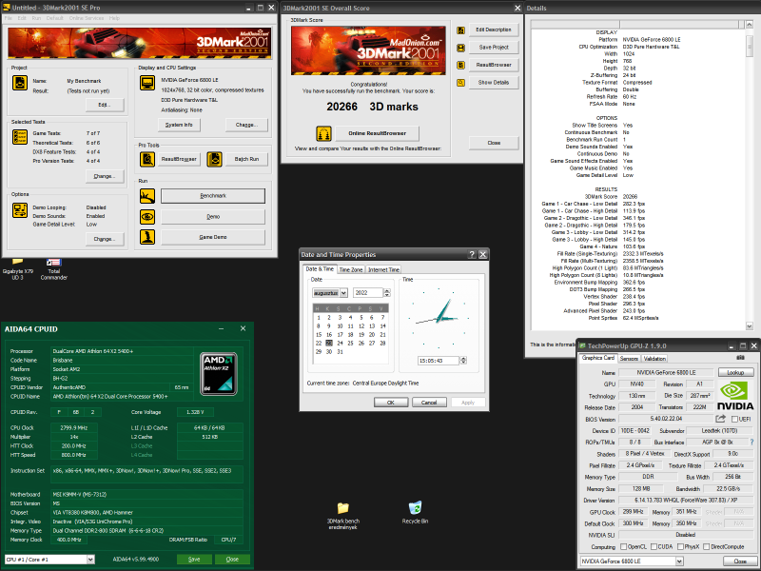Image resolution: width=761 pixels, height=571 pixels.
Task: Select the Recycle Bin desktop icon
Action: (x=415, y=513)
